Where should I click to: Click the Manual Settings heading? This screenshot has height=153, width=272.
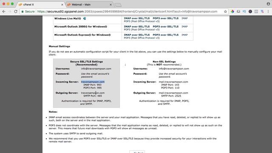(x=59, y=46)
